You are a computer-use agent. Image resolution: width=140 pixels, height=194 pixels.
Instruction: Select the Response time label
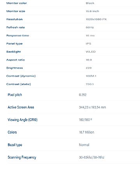pos(17,36)
